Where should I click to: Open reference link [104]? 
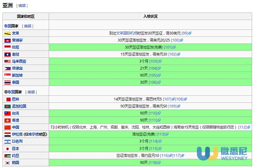tap(153, 68)
